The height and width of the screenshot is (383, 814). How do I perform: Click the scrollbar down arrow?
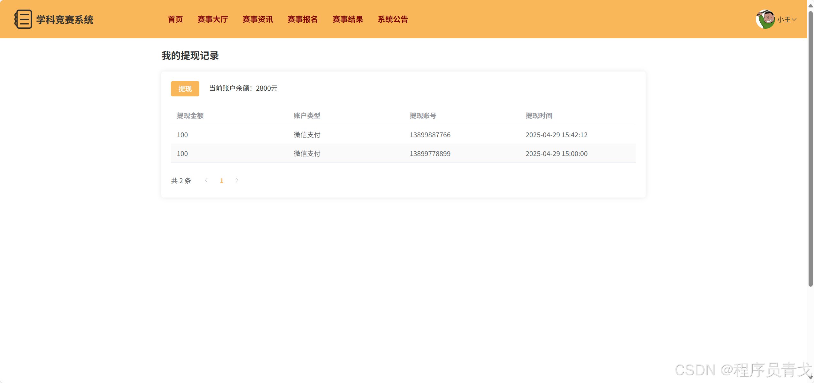(810, 378)
